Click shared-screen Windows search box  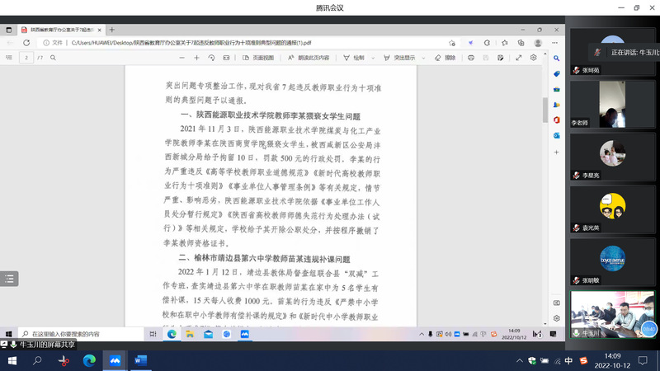[81, 334]
